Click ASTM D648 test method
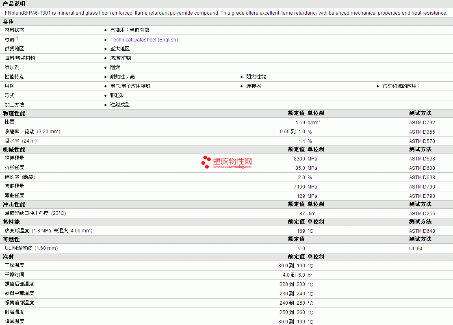Viewport: 453px width, 325px height. (422, 231)
